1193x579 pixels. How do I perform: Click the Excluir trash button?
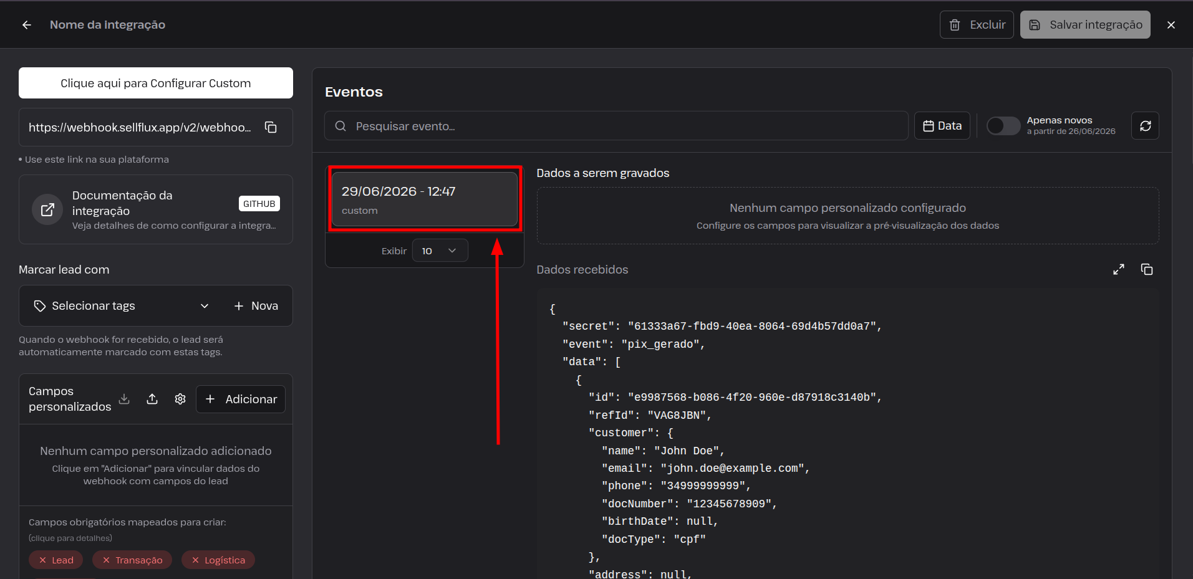click(x=977, y=25)
